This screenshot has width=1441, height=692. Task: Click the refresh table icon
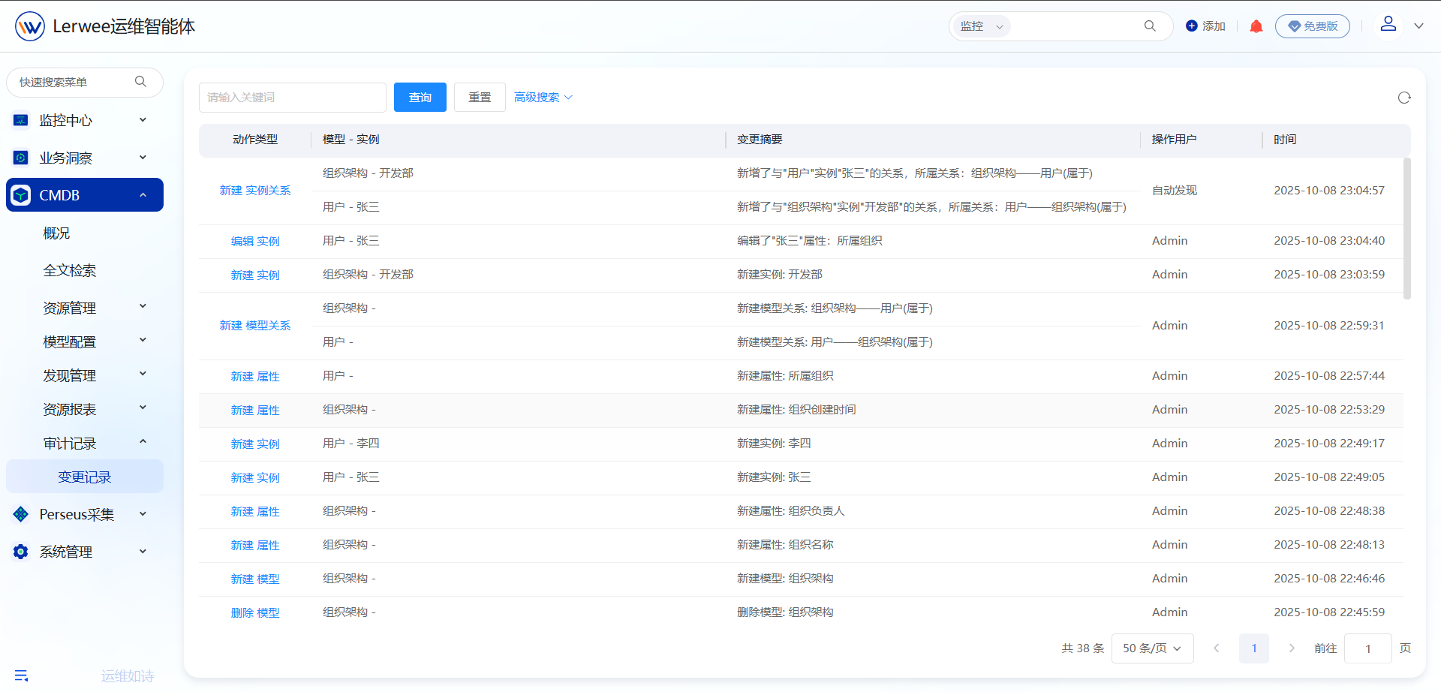point(1404,98)
